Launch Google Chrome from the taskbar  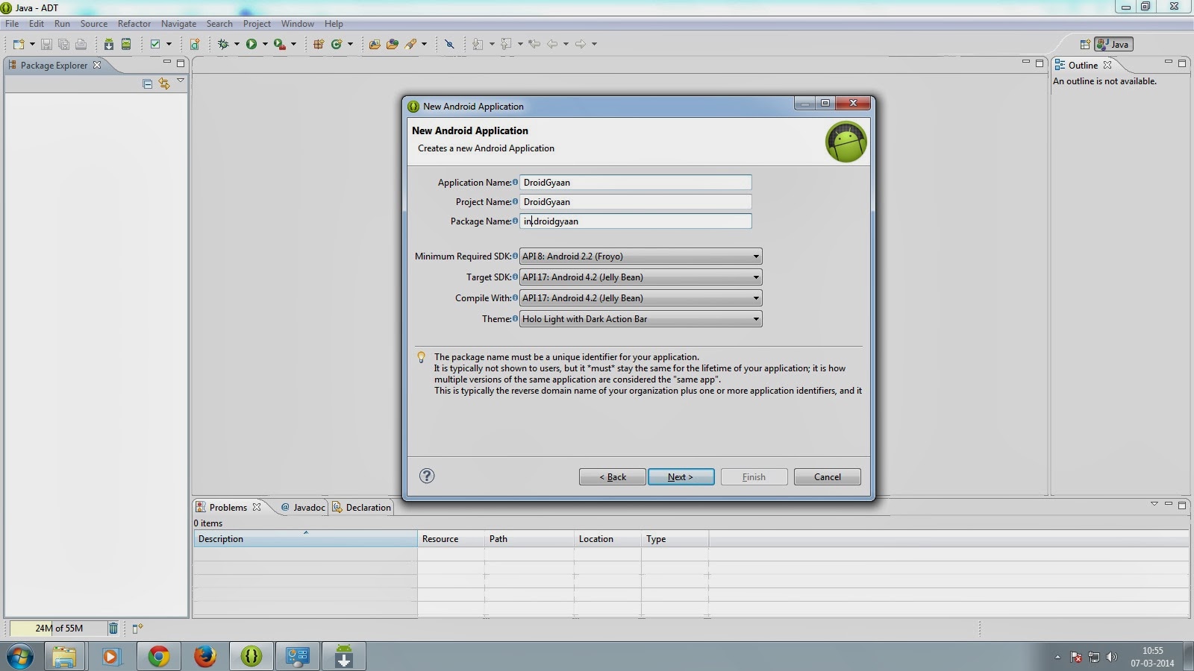pos(158,657)
